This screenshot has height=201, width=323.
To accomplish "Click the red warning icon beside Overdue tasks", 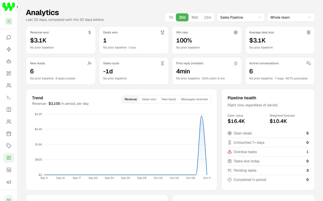I will click(x=230, y=152).
